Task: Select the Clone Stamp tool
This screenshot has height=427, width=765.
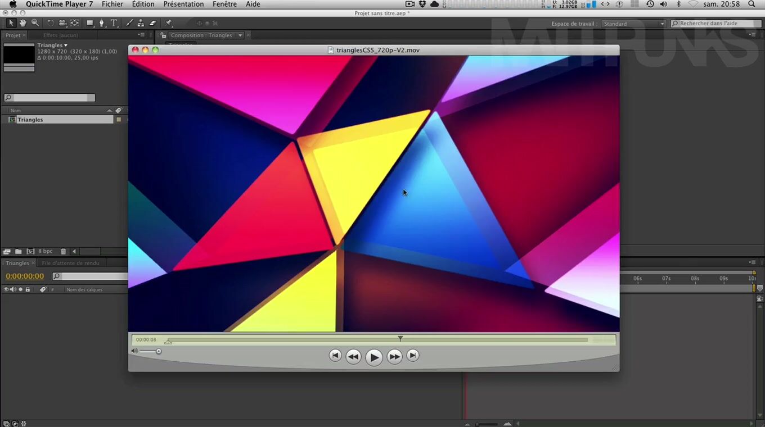Action: (x=141, y=23)
